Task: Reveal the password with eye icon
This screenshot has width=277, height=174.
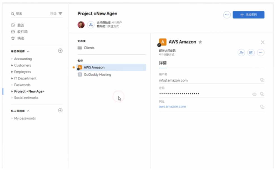Action: [x=254, y=94]
